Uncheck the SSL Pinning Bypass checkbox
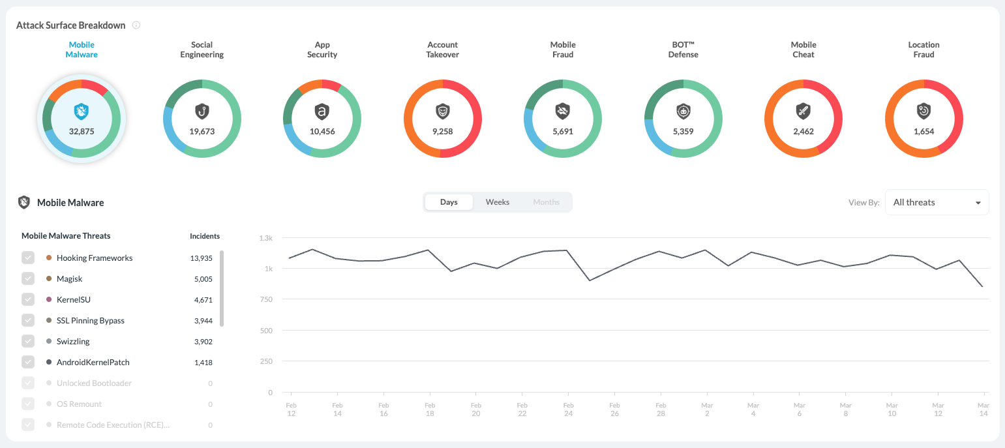 (x=28, y=320)
